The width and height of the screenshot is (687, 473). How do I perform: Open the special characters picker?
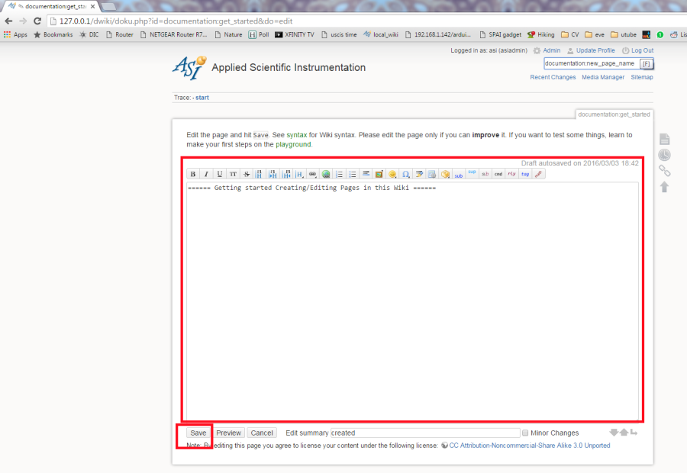pos(405,174)
